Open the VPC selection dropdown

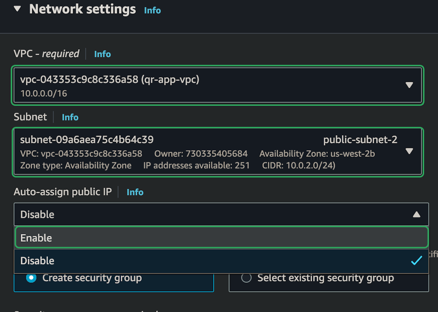pyautogui.click(x=218, y=85)
